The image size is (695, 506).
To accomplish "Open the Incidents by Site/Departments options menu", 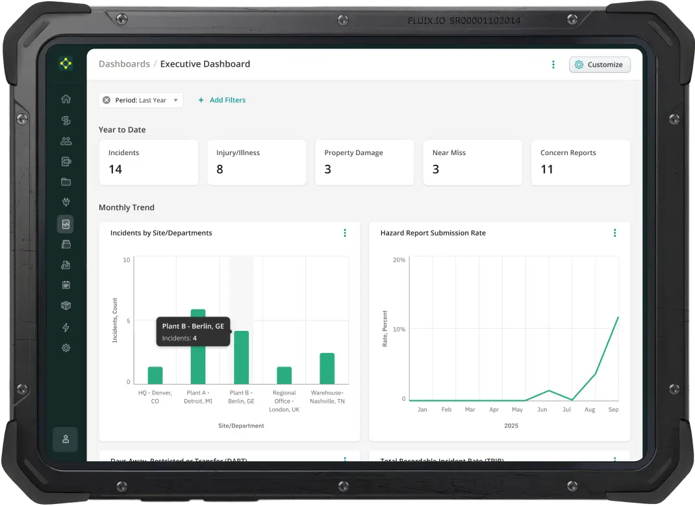I will [345, 233].
